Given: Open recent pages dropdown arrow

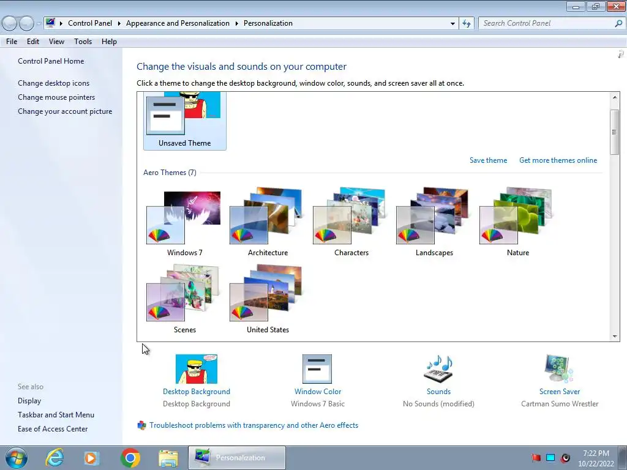Looking at the screenshot, I should coord(39,24).
